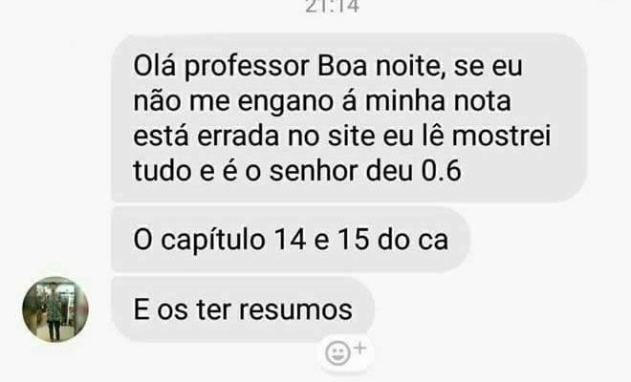
Task: Click the number '15' in the second message
Action: tap(353, 240)
